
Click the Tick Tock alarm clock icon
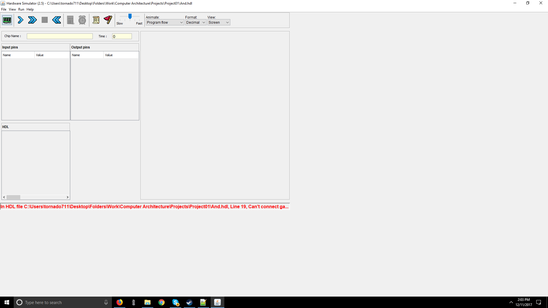tap(82, 20)
